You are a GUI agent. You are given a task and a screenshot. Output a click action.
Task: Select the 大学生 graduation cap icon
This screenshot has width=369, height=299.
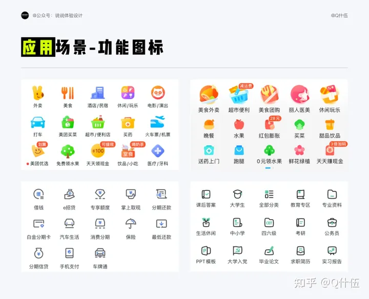[x=237, y=194]
